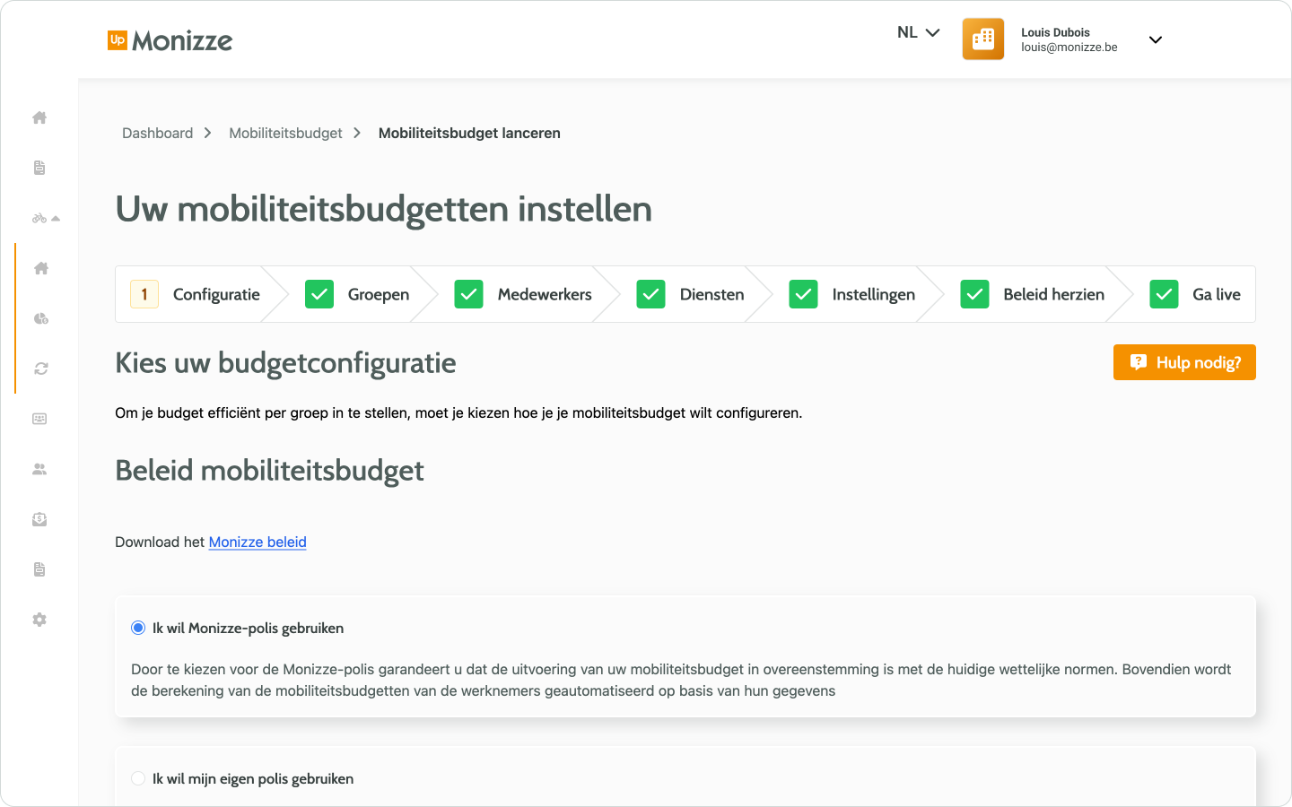1292x807 pixels.
Task: Navigate to Mobiliteitsbudget in the breadcrumb
Action: click(x=285, y=133)
